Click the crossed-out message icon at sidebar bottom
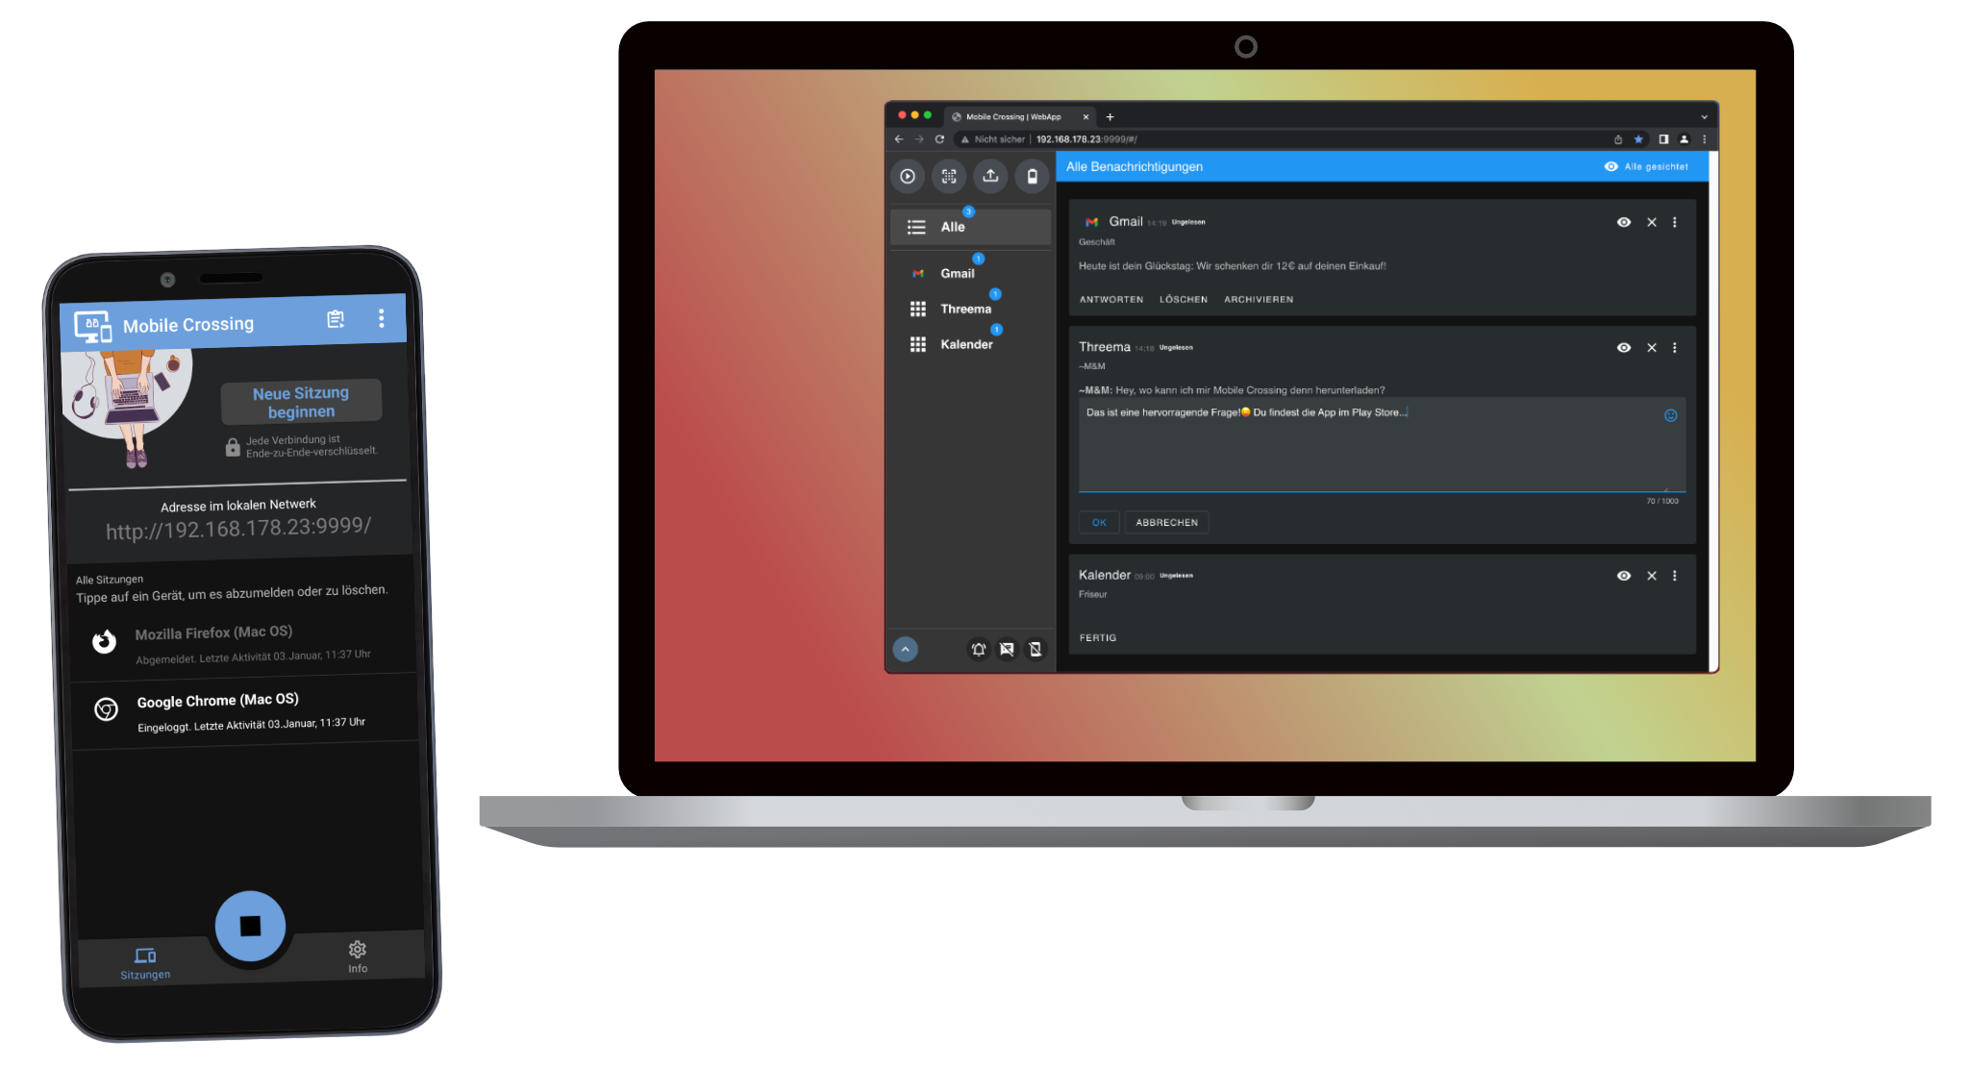Screen dimensions: 1971x1067 click(1007, 649)
